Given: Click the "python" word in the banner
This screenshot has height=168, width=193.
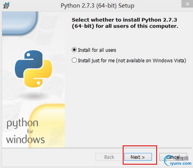Looking at the screenshot, I should click(x=22, y=123).
